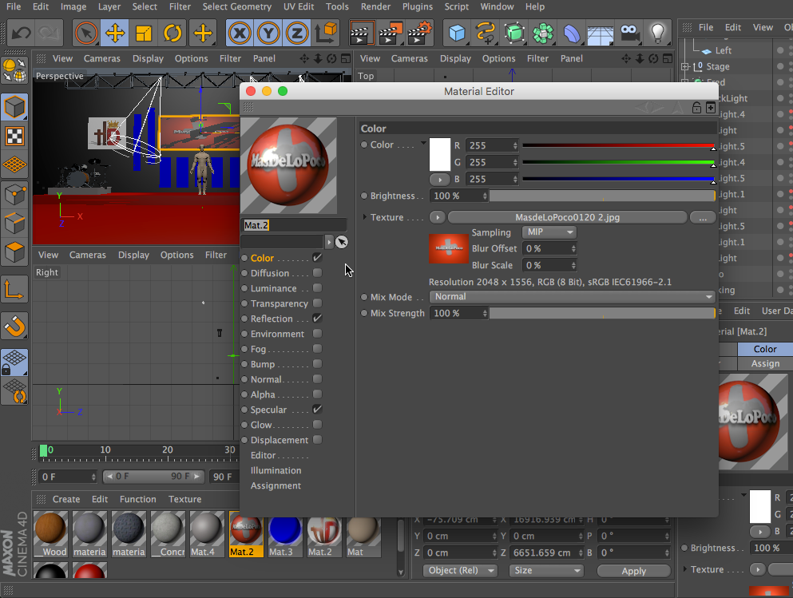The height and width of the screenshot is (598, 793).
Task: Toggle Z axis lock
Action: tap(297, 34)
